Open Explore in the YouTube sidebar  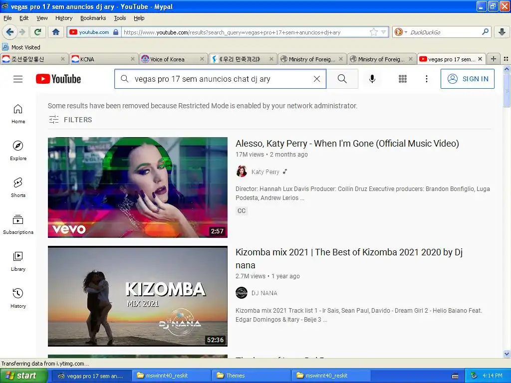18,151
